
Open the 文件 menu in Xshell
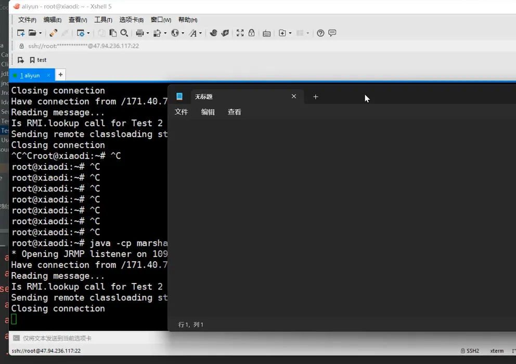(x=27, y=20)
